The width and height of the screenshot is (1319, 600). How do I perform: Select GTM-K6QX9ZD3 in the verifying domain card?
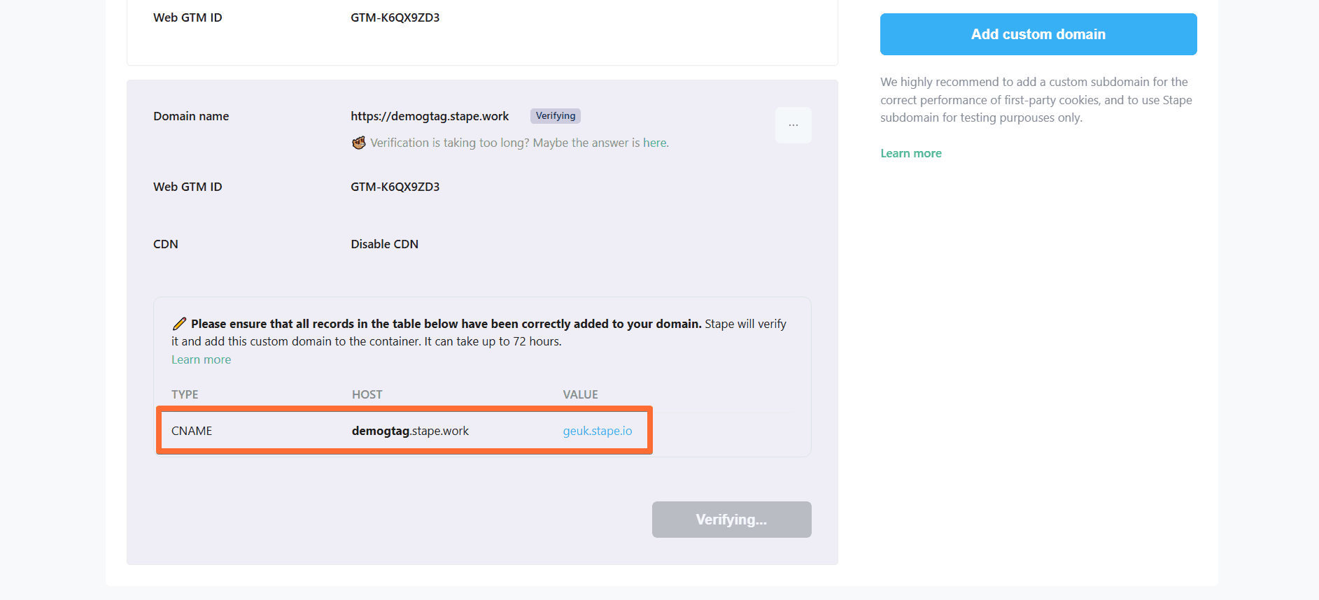tap(395, 187)
